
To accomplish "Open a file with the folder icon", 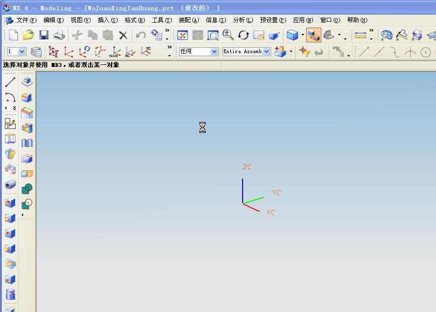I will (28, 35).
